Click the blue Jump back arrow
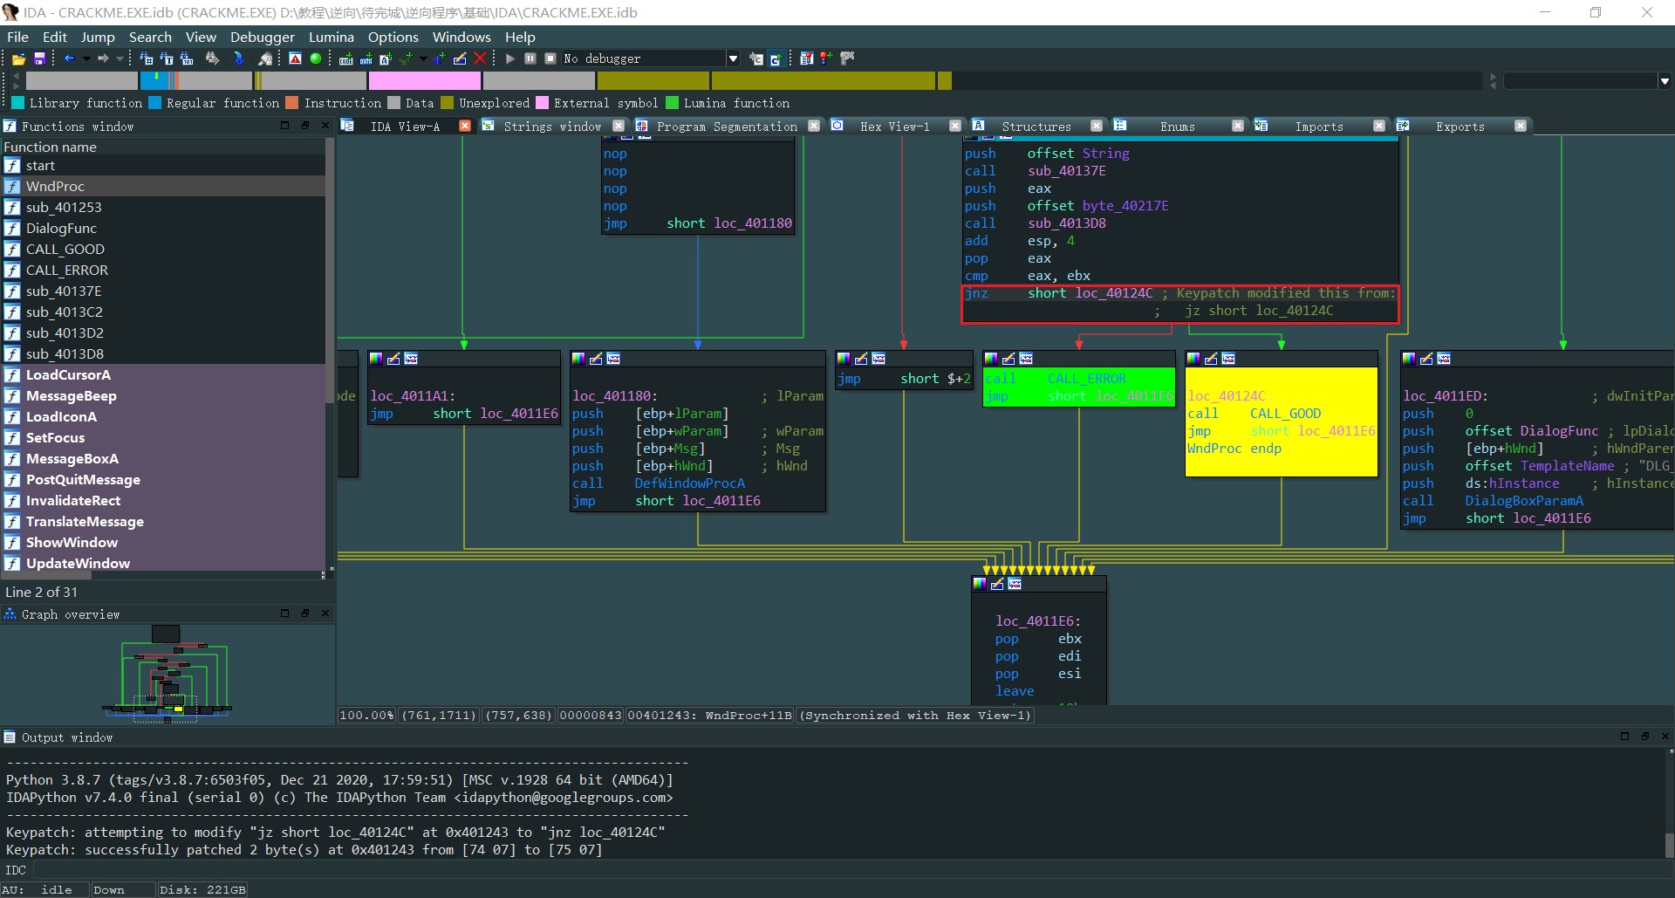 tap(69, 58)
